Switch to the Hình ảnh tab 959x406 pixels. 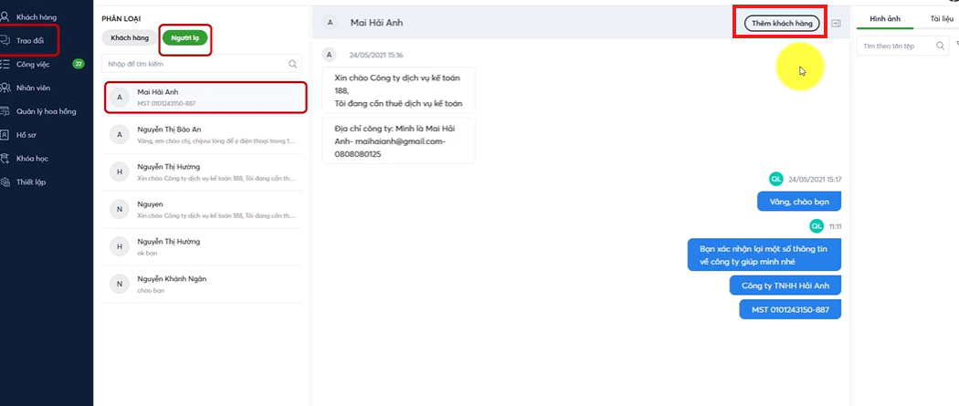pos(885,18)
